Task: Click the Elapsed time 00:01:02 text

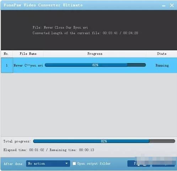Action: click(24, 150)
